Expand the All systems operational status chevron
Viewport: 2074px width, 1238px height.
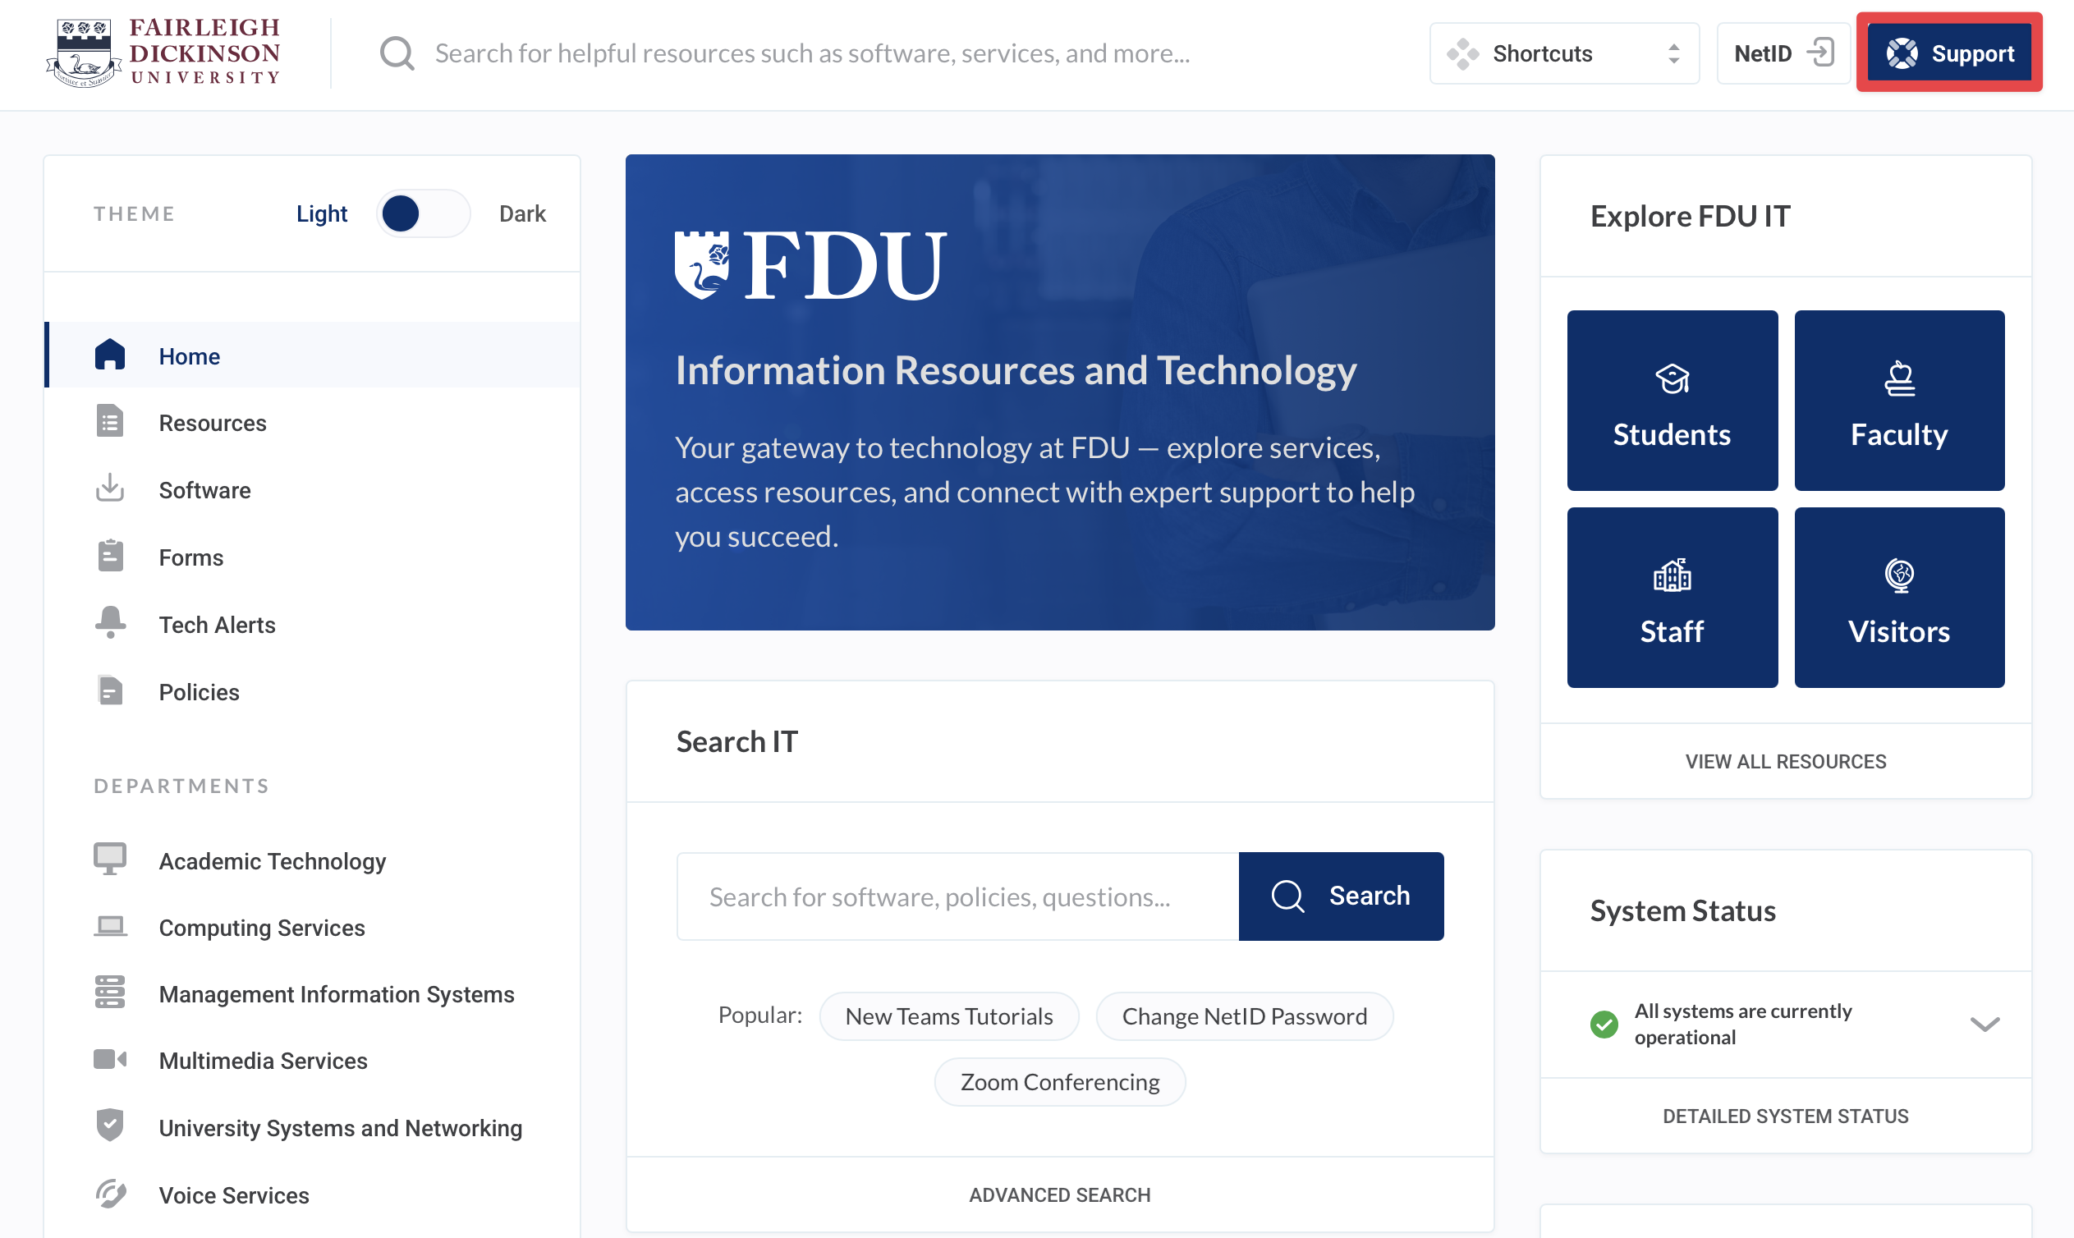(x=1985, y=1024)
